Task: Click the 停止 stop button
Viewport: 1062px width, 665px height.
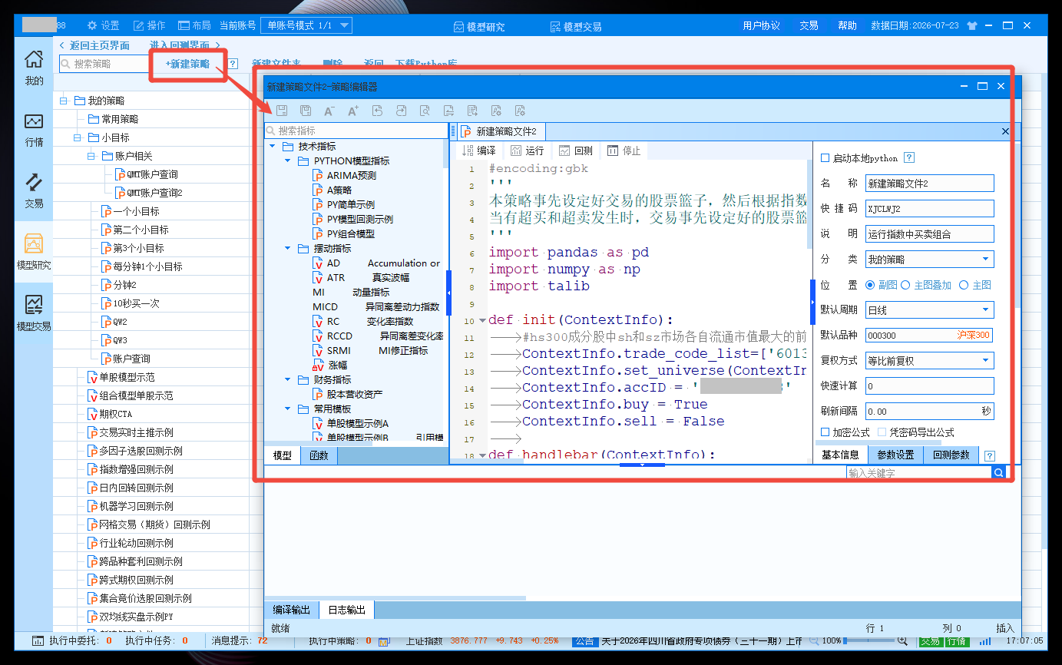Action: (x=624, y=151)
